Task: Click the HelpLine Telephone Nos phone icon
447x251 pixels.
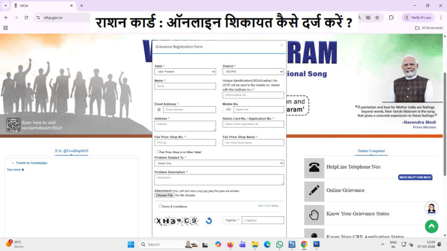Action: (314, 168)
